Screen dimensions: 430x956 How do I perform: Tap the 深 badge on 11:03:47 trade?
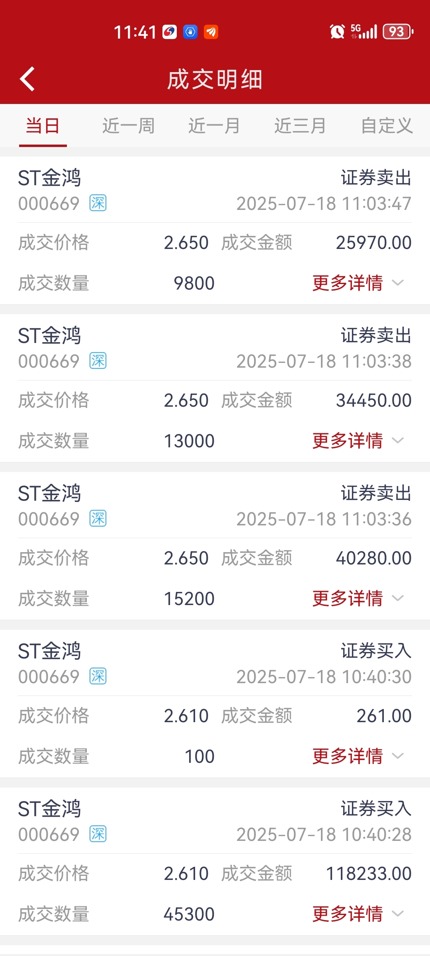tap(98, 203)
